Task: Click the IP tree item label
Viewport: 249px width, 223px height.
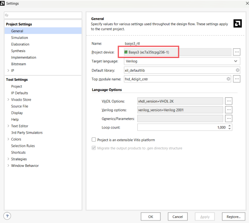Action: tap(12, 70)
